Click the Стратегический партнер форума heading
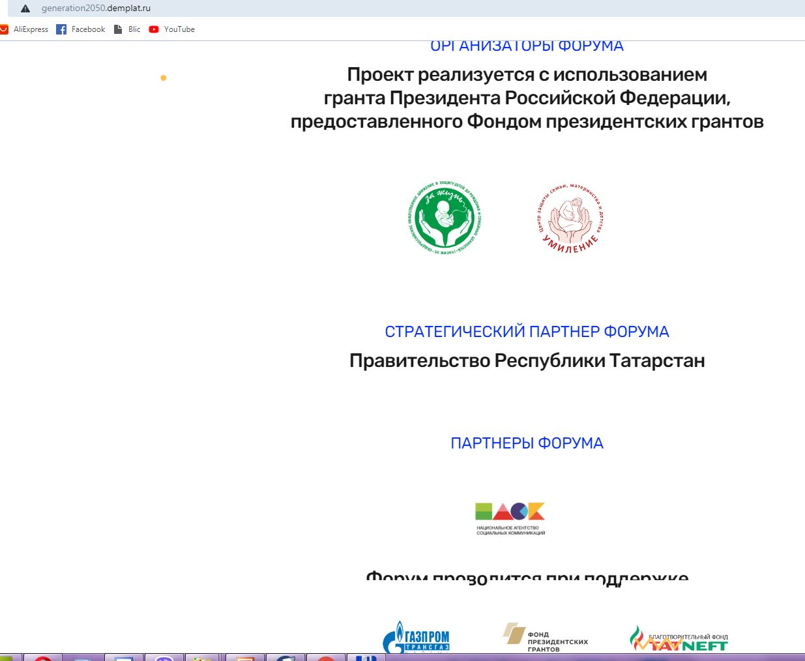This screenshot has width=805, height=661. click(x=527, y=331)
